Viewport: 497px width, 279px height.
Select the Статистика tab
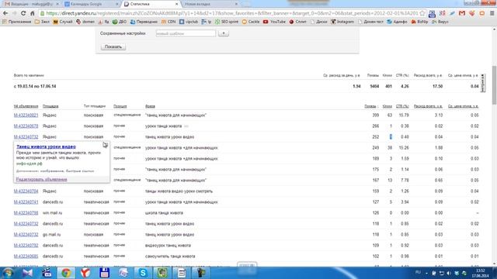pos(151,4)
